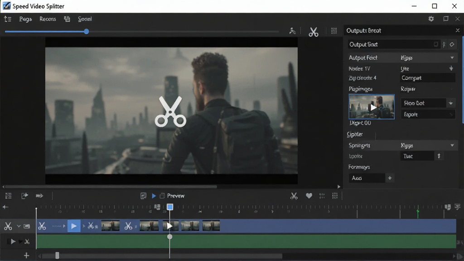Click the video track camera icon

27,226
